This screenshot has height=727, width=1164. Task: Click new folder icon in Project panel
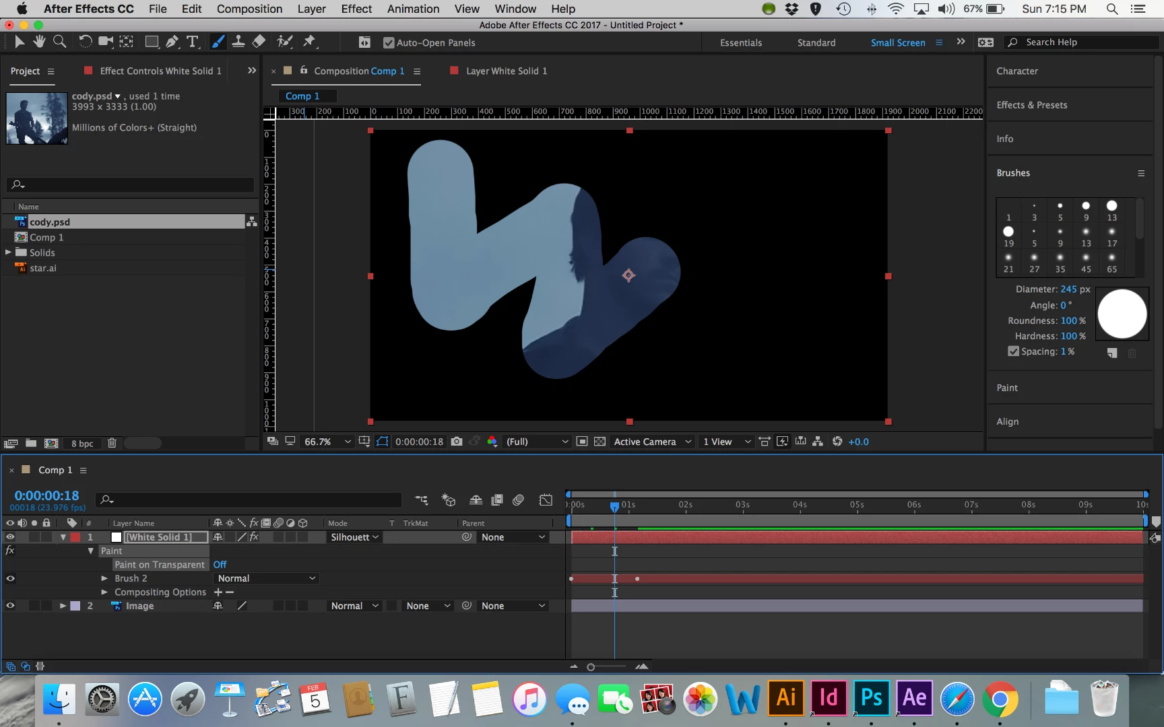pos(31,443)
